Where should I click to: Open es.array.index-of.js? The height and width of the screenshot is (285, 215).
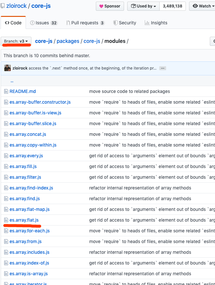29,263
